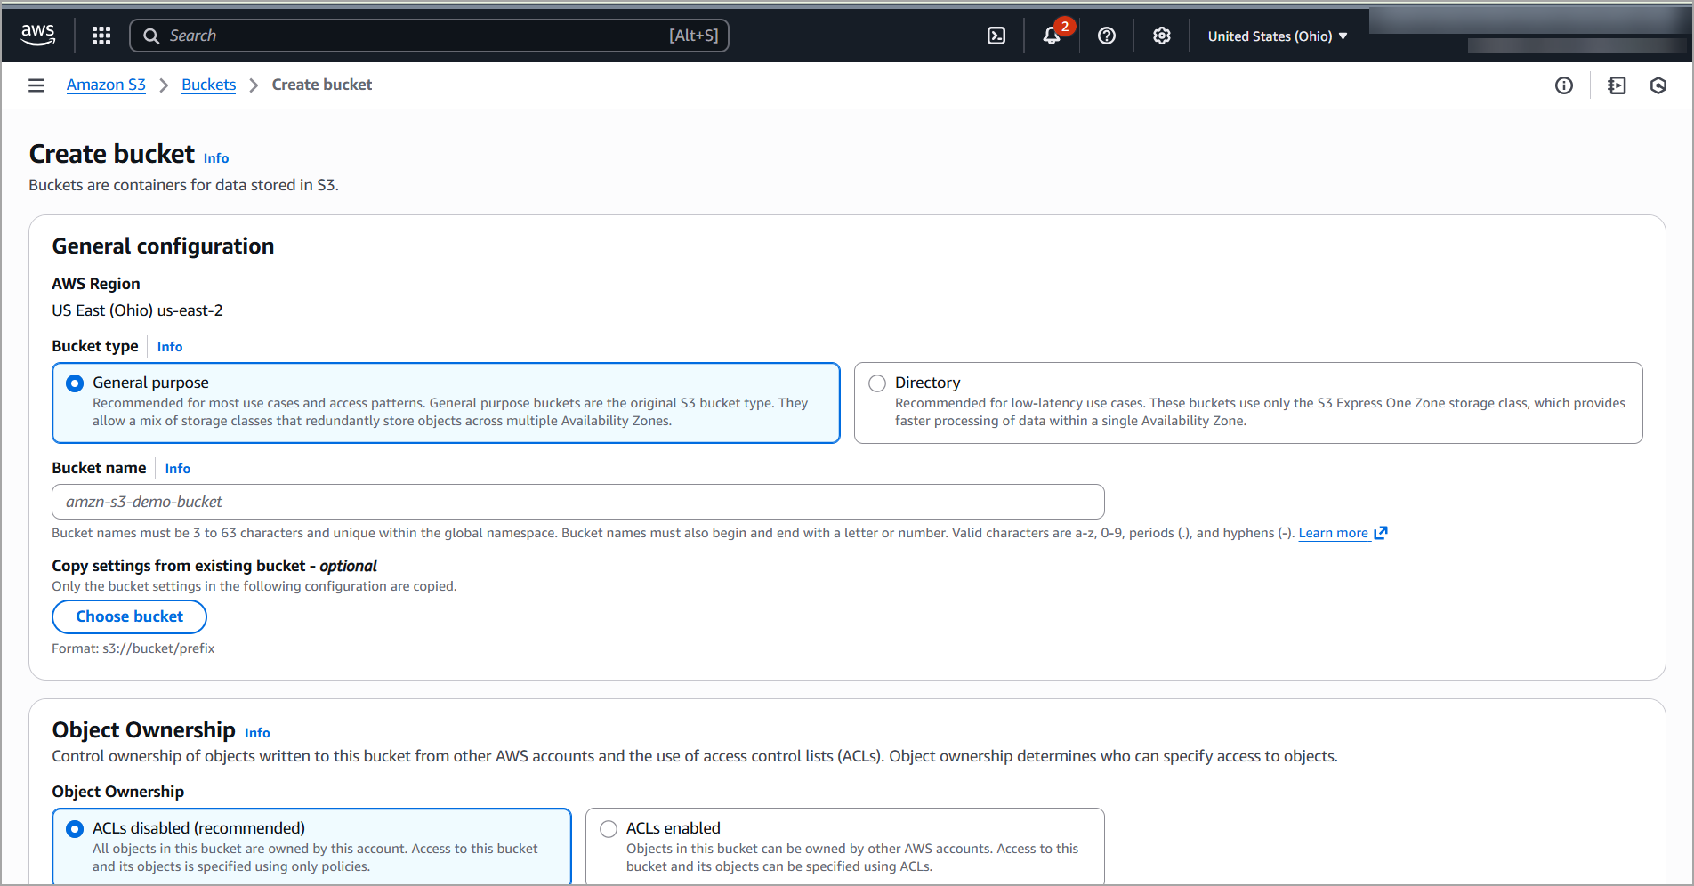Go to Amazon S3 breadcrumb link
This screenshot has width=1694, height=886.
106,84
